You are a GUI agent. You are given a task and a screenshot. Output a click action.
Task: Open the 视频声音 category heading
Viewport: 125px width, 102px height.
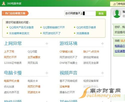pos(68,73)
